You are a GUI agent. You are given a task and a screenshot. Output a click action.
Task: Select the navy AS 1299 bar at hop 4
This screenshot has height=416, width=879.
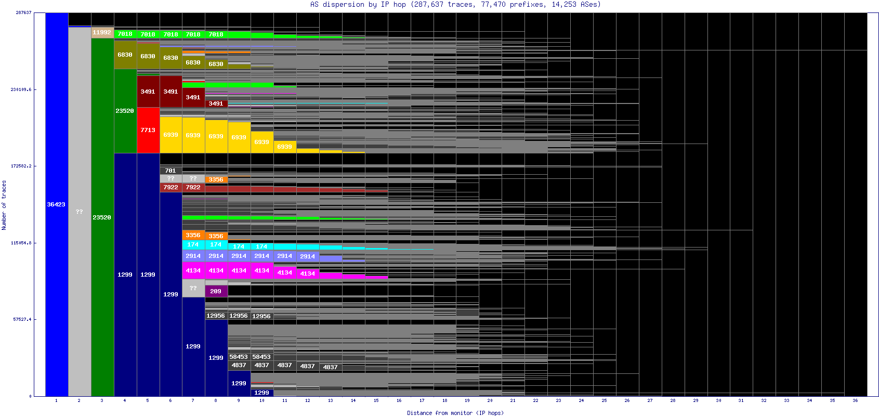point(125,275)
